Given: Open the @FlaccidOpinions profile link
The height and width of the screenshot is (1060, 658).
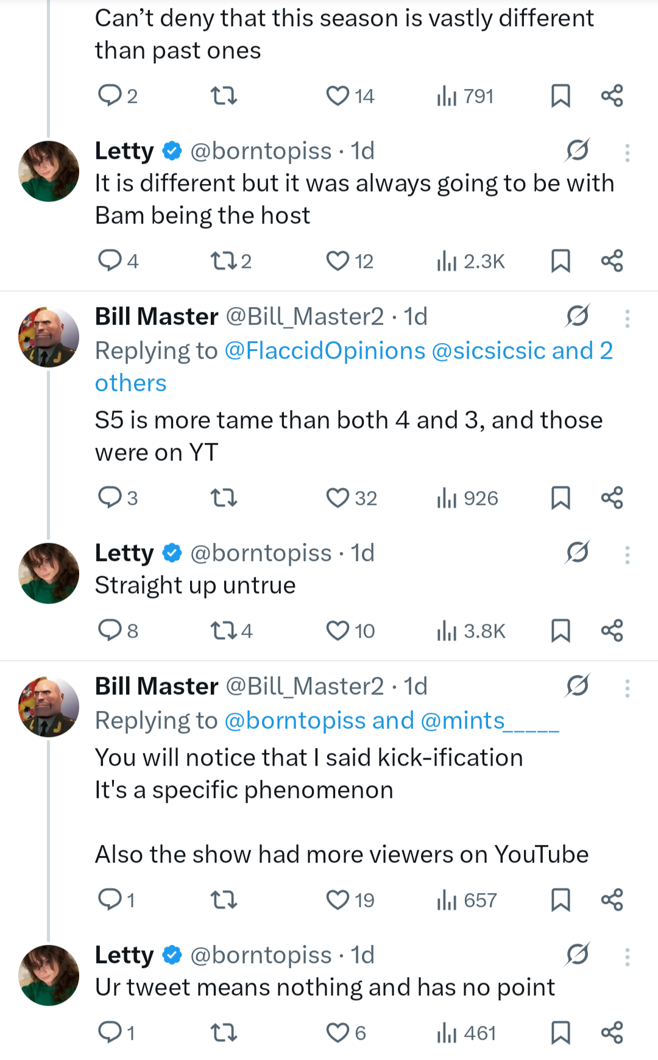Looking at the screenshot, I should [325, 351].
